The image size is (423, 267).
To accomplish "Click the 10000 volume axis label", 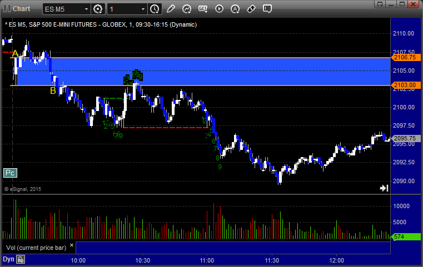I will (x=401, y=206).
